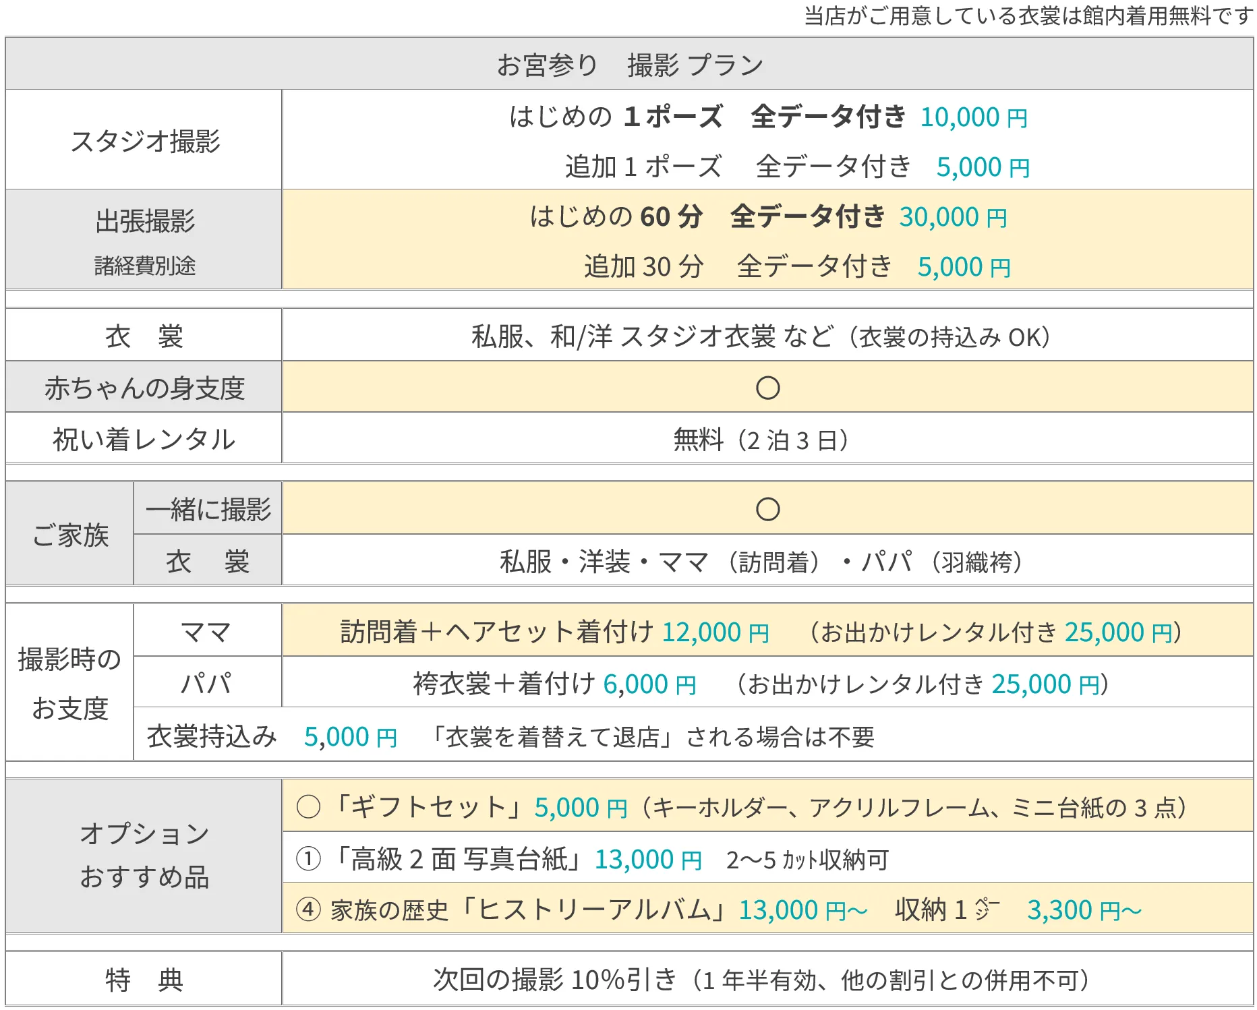Viewport: 1257px width, 1010px height.
Task: Click the 30,000円 first 60 minutes price
Action: point(953,217)
